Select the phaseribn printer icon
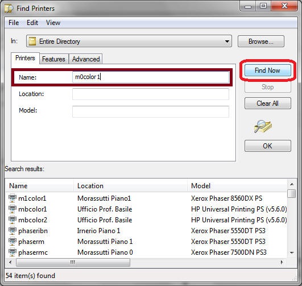Image resolution: width=302 pixels, height=286 pixels. tap(13, 230)
